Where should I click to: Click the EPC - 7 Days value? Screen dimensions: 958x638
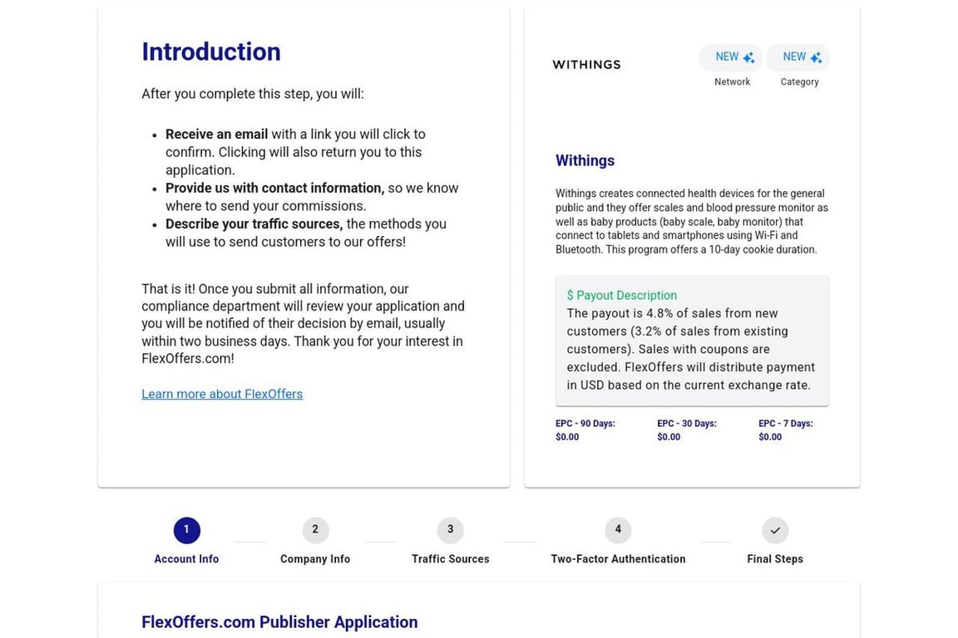click(x=770, y=437)
